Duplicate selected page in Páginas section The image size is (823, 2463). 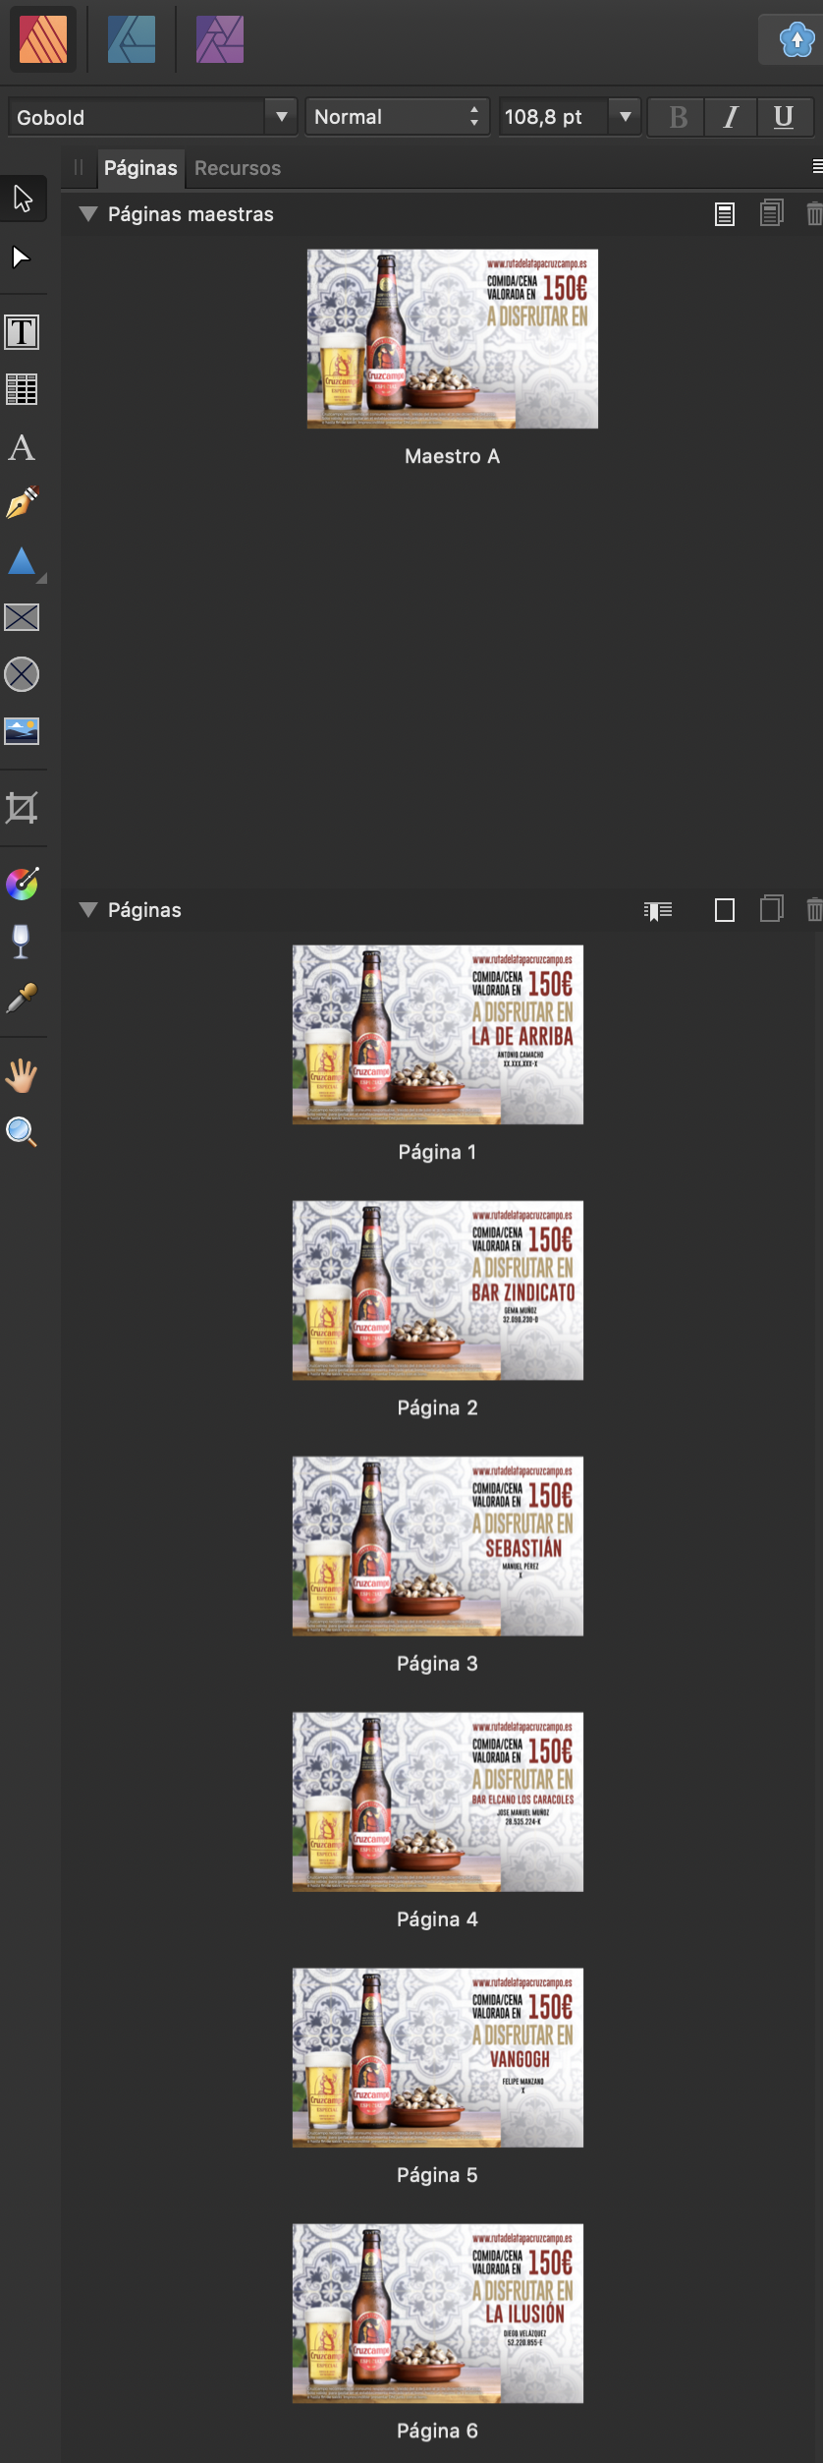tap(772, 909)
